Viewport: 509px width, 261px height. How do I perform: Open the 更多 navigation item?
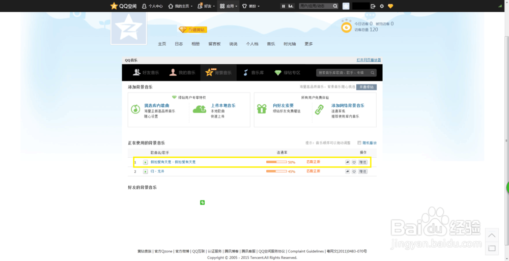308,44
